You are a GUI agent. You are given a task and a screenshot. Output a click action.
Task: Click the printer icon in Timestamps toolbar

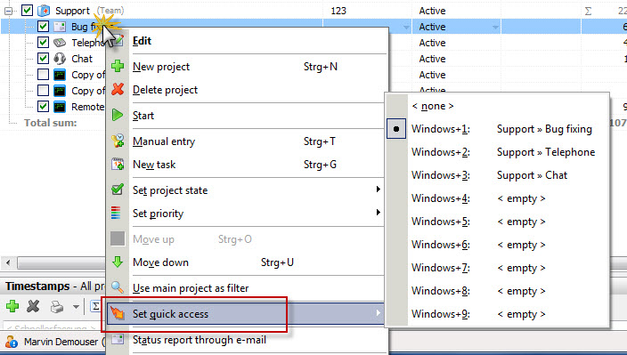57,307
